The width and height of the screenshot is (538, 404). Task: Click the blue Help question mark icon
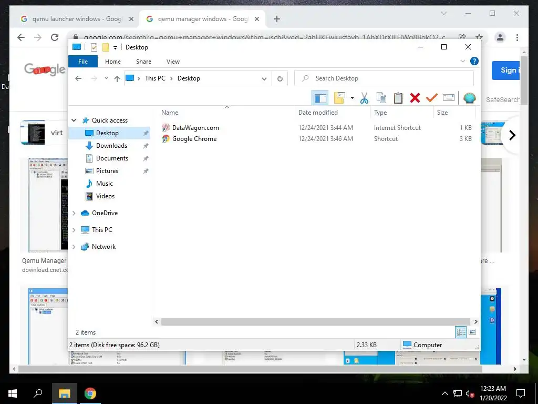tap(474, 61)
